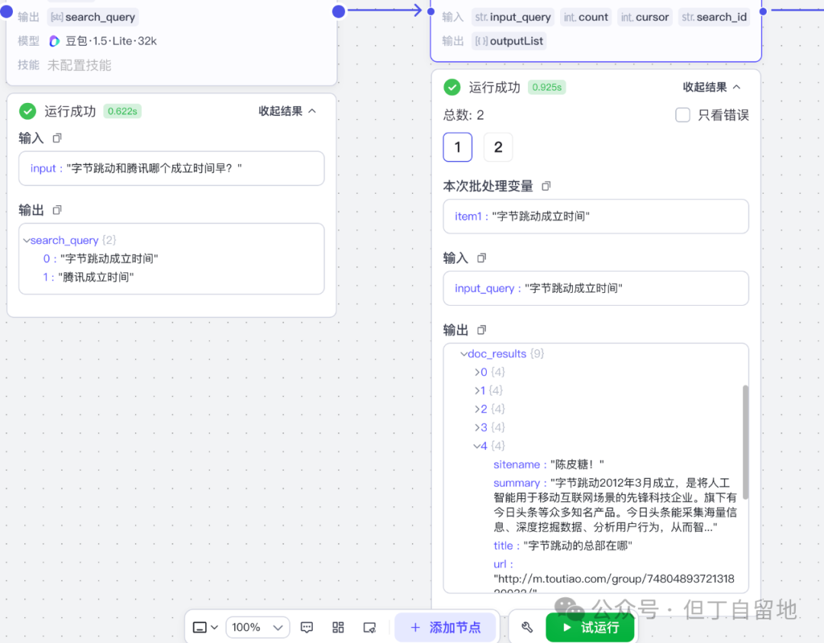This screenshot has width=824, height=643.
Task: Copy the input value in the left result panel
Action: click(x=57, y=138)
